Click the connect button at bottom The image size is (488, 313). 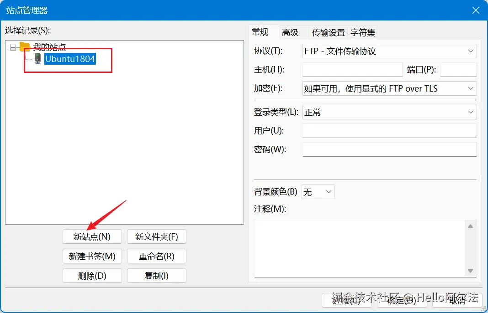pyautogui.click(x=347, y=300)
